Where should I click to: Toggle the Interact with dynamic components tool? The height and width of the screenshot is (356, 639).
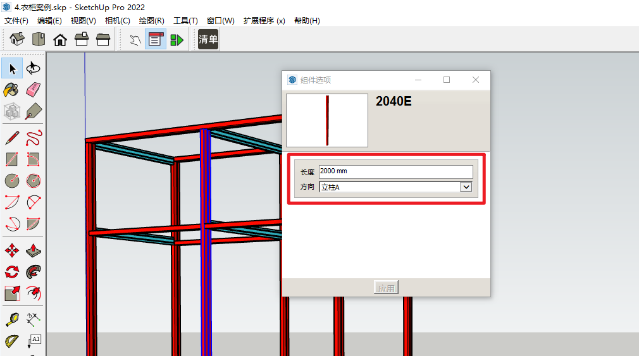pos(135,40)
